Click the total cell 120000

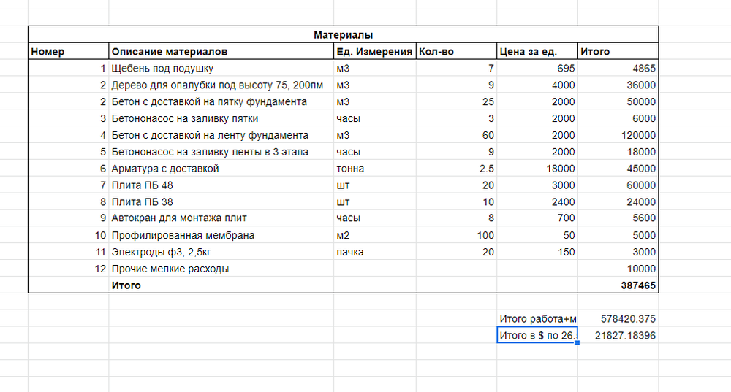tap(618, 135)
